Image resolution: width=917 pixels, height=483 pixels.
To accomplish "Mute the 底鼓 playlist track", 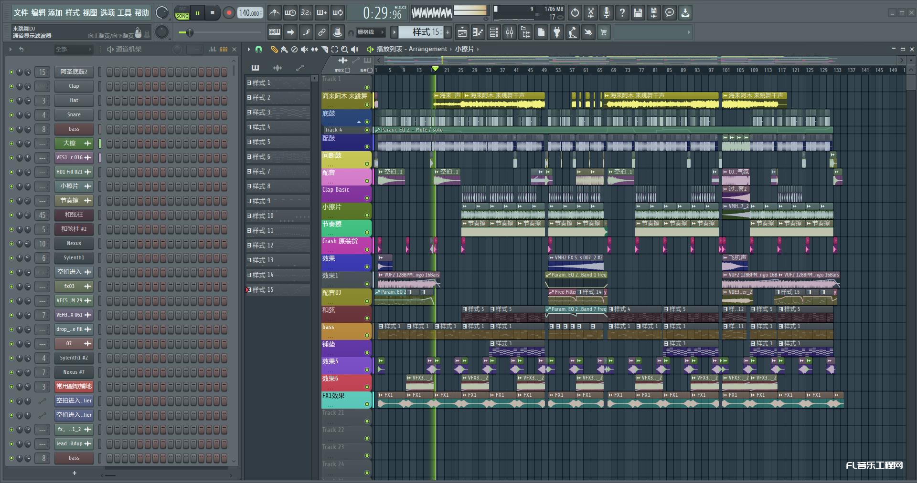I will point(367,122).
